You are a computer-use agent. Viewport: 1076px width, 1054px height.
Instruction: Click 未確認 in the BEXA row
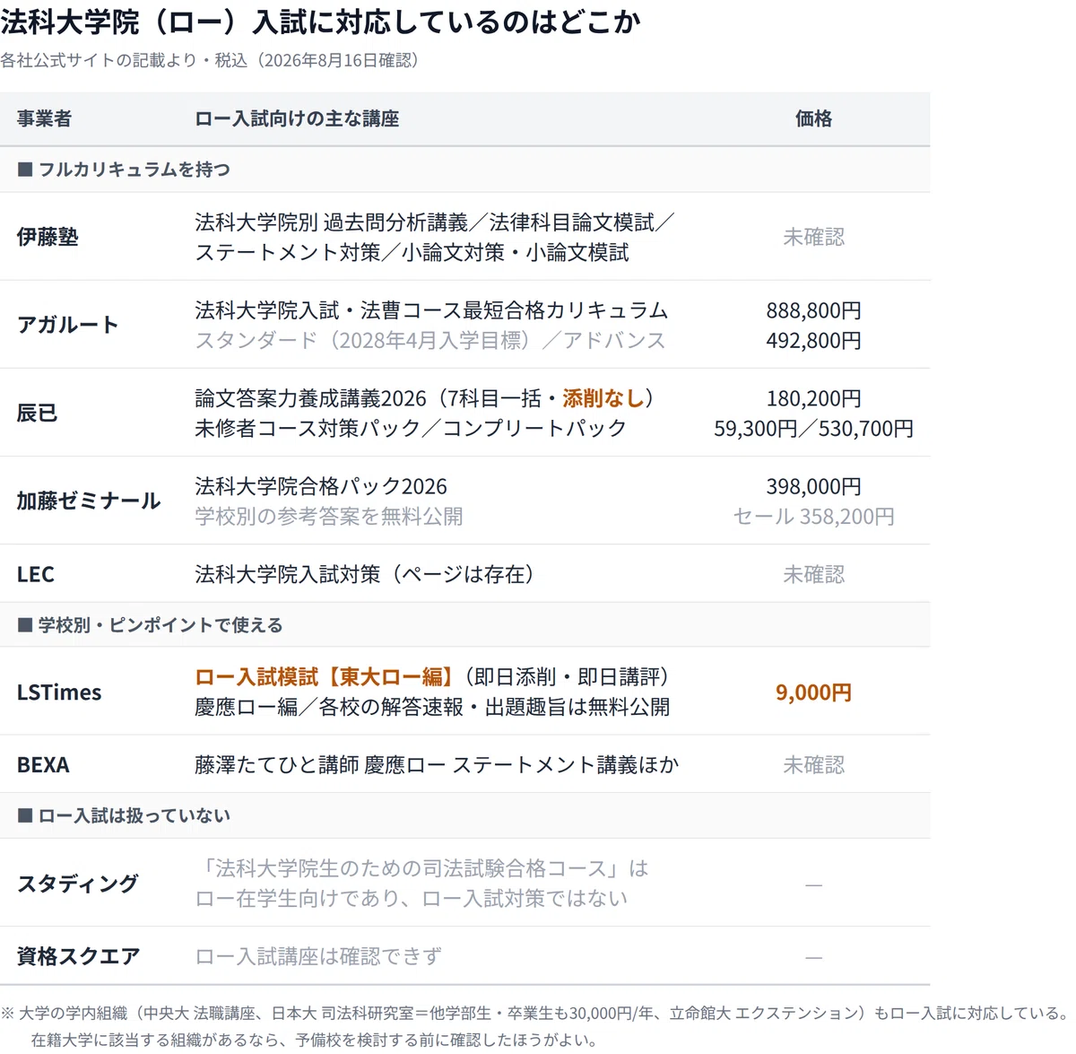coord(813,764)
